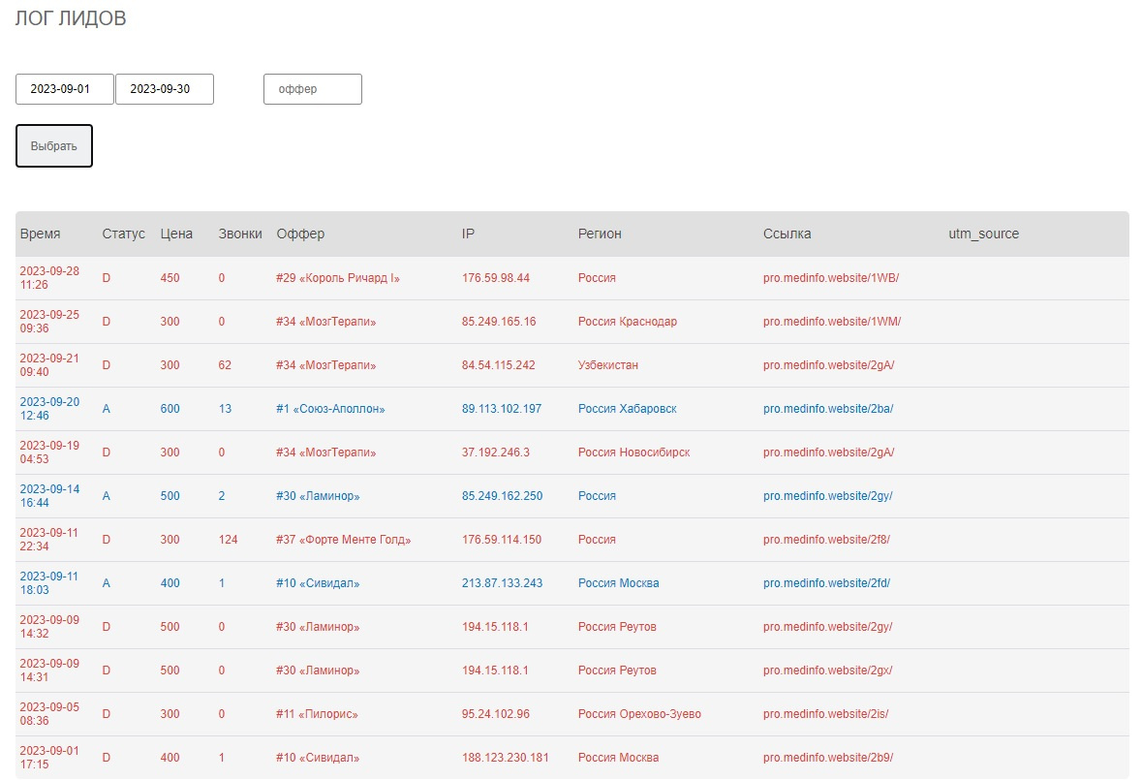Click IP address 89.113.102.197
The image size is (1142, 780).
(x=502, y=409)
